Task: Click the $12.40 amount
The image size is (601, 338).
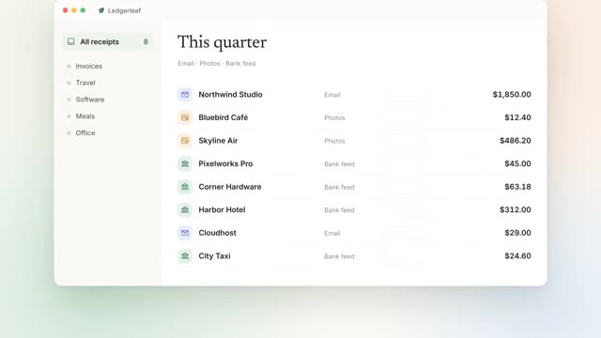Action: [x=517, y=117]
